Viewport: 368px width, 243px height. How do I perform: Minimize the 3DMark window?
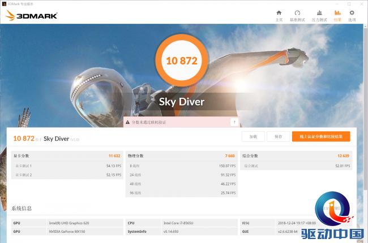coord(336,3)
